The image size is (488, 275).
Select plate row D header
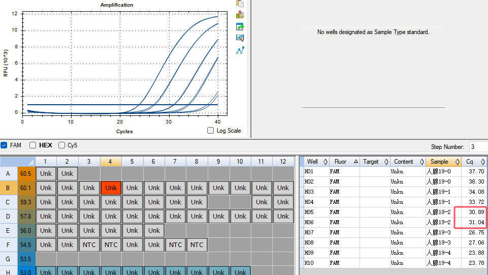[9, 217]
